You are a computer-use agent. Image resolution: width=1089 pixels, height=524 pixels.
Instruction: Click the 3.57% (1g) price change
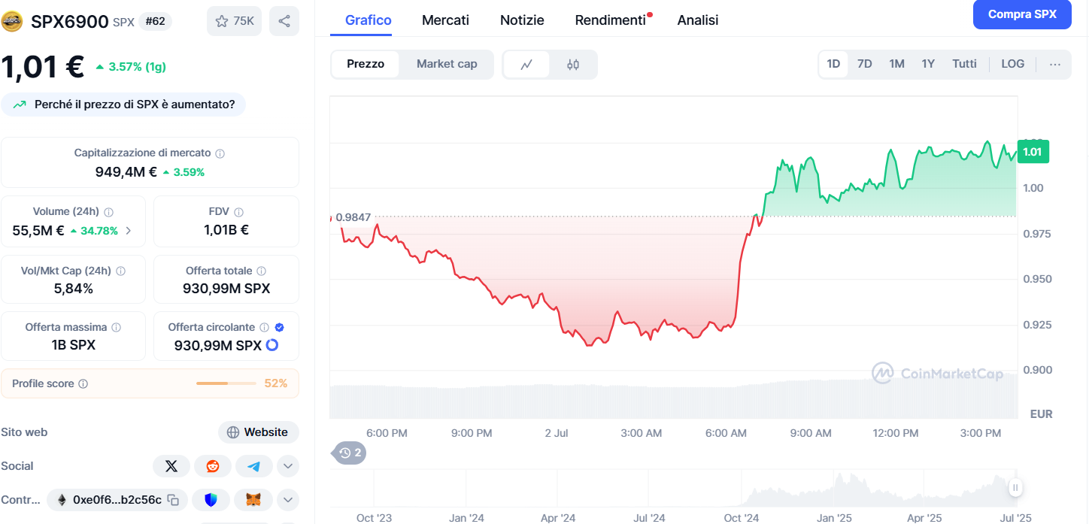pos(131,67)
